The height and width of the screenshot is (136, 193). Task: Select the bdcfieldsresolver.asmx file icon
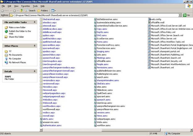tap(95, 19)
